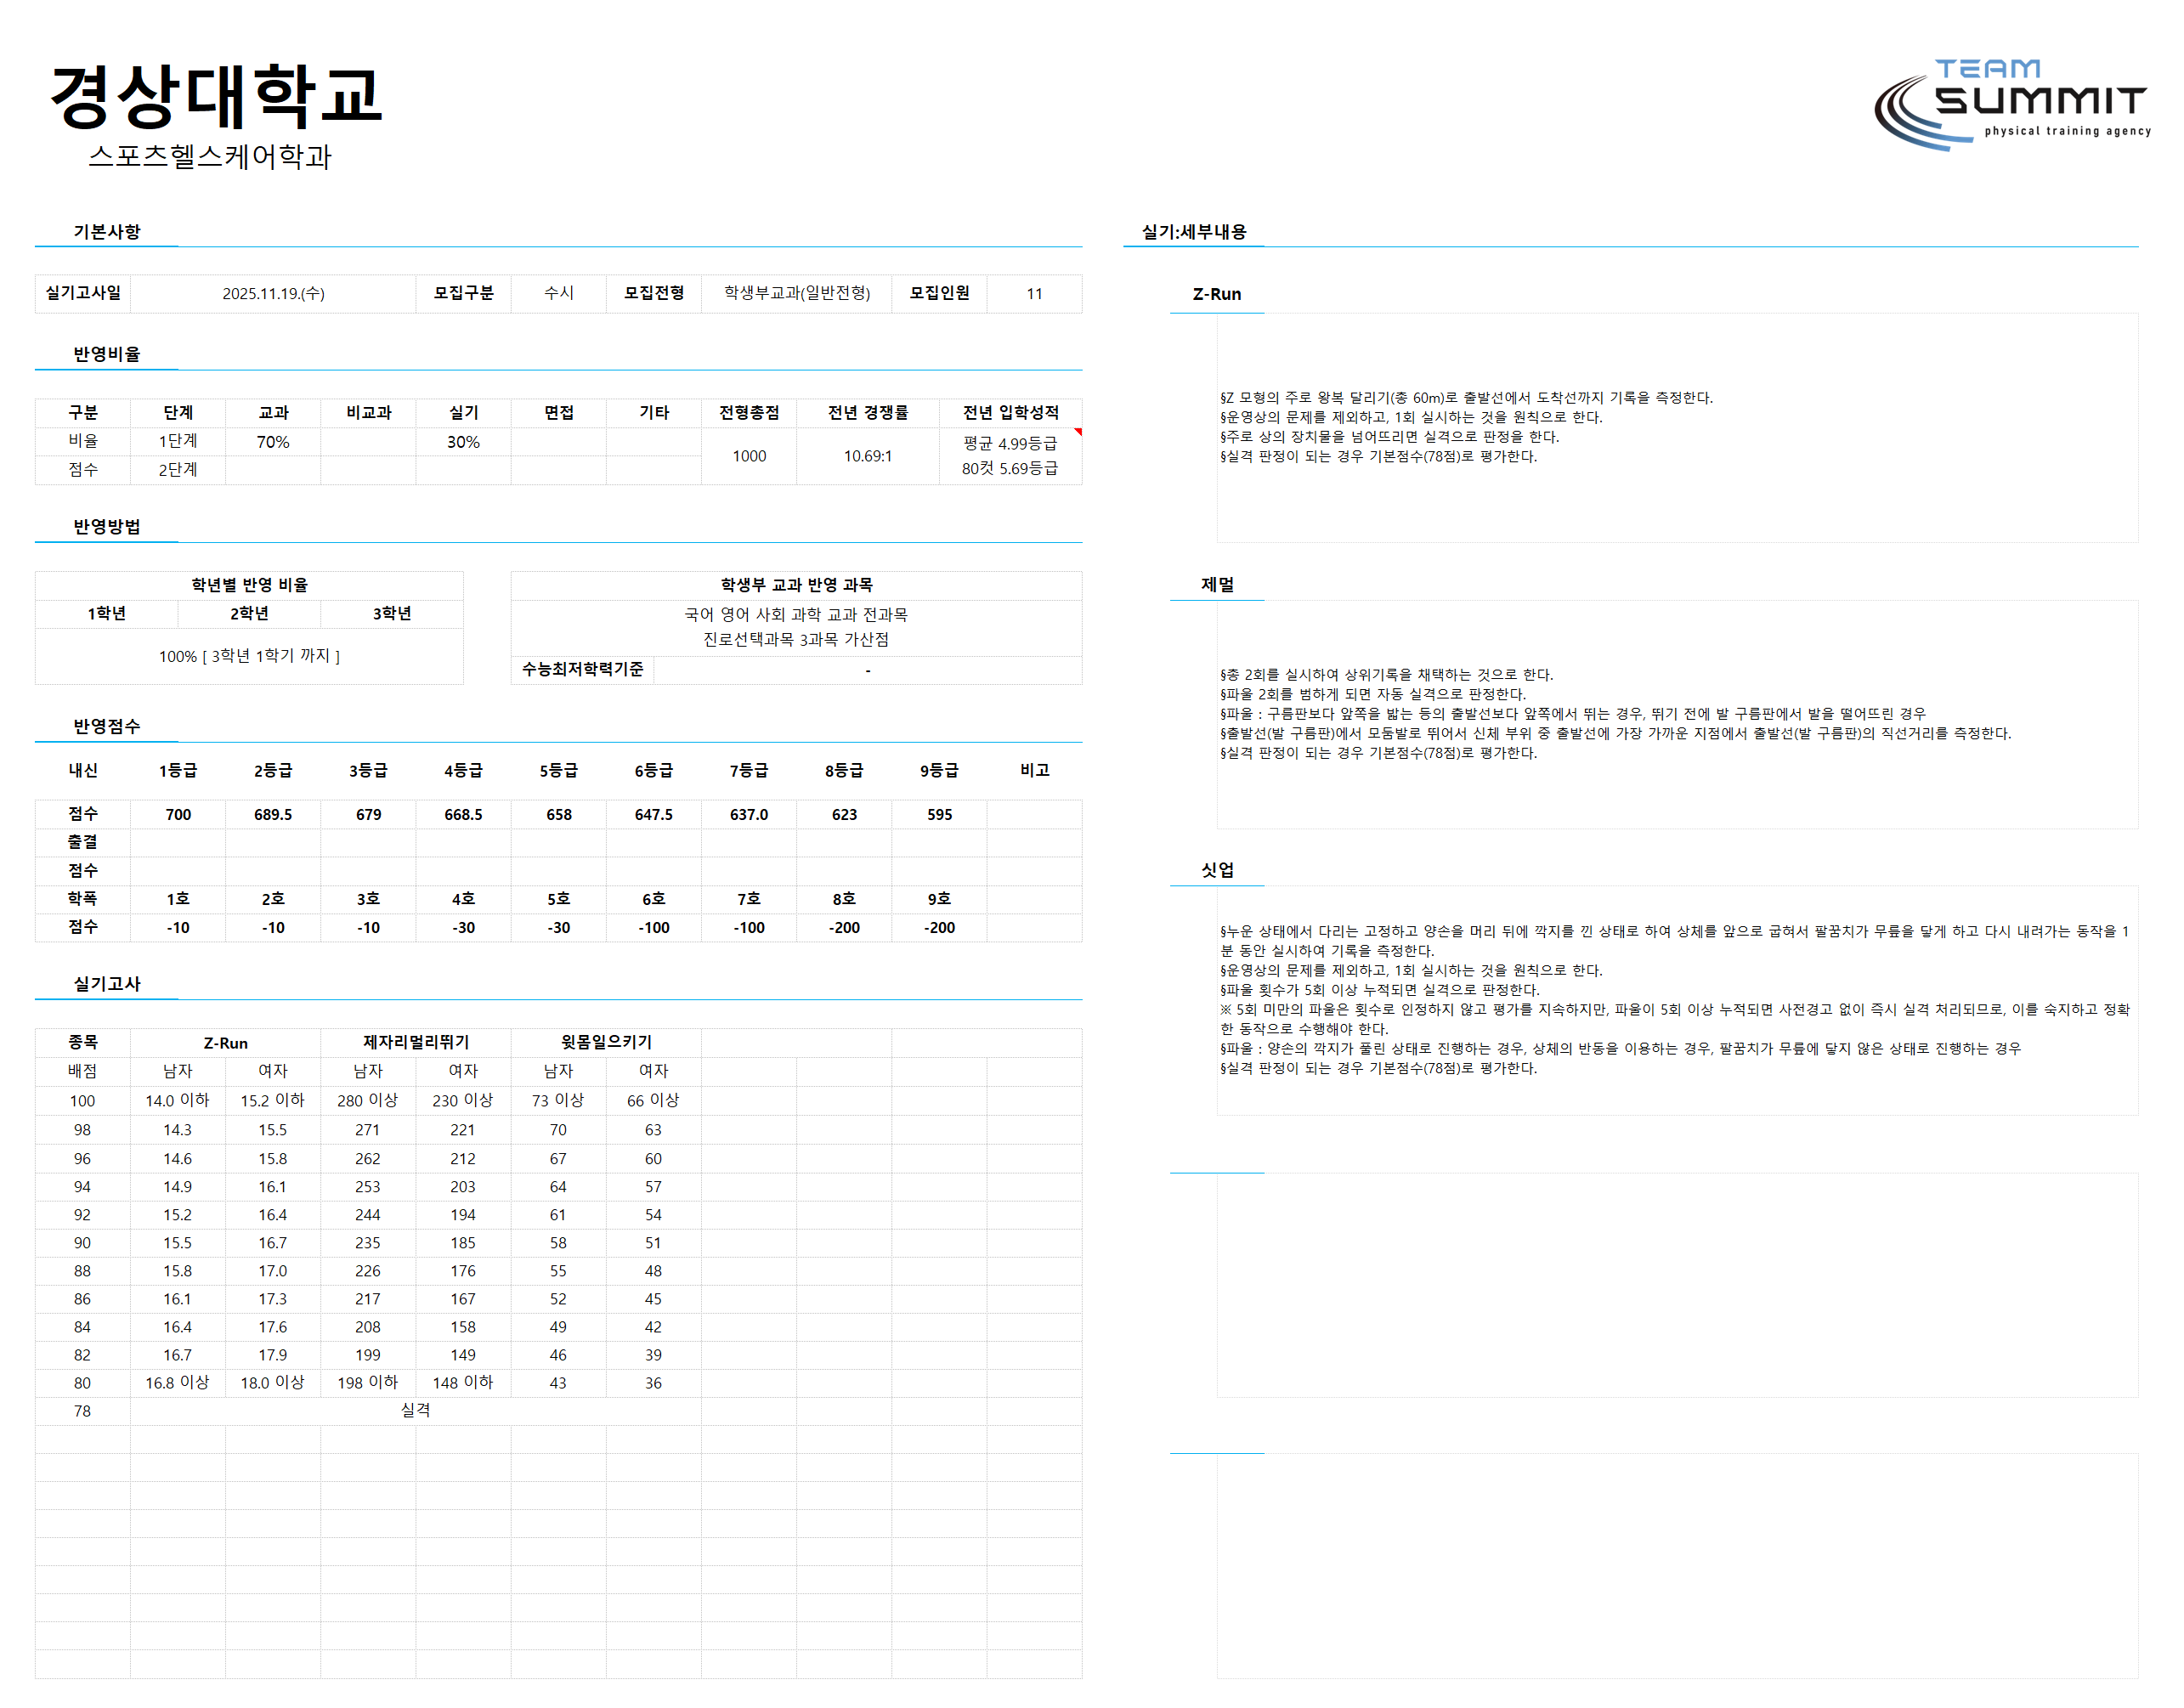Click the 230 이상 cell

462,1100
